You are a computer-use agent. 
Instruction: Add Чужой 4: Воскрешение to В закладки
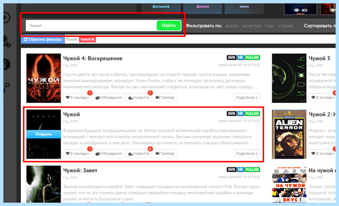coord(77,98)
